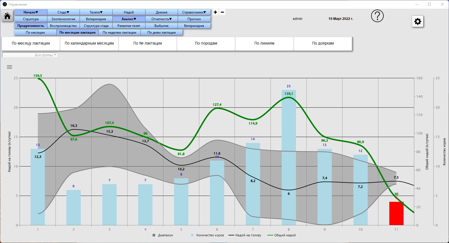Viewport: 449px width, 243px height.
Task: Switch to the Структура стада tab
Action: [96, 26]
